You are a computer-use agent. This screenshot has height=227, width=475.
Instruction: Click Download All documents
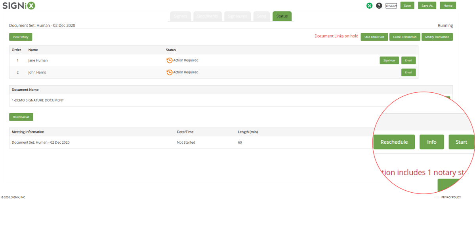[21, 117]
